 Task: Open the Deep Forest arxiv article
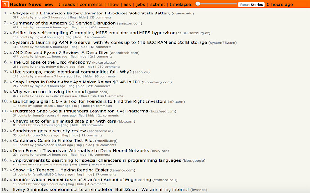[x=81, y=151]
